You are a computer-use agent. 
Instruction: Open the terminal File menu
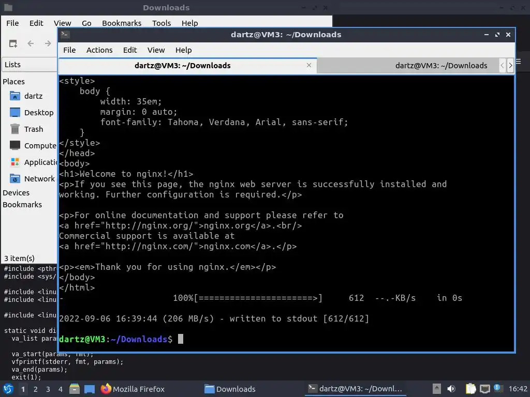(x=69, y=50)
